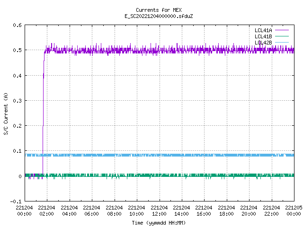
Task: Click the 221204 20:00 time tick label
Action: (249, 211)
